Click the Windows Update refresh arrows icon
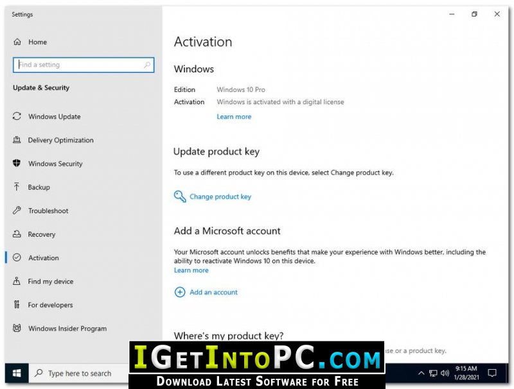 [x=17, y=116]
